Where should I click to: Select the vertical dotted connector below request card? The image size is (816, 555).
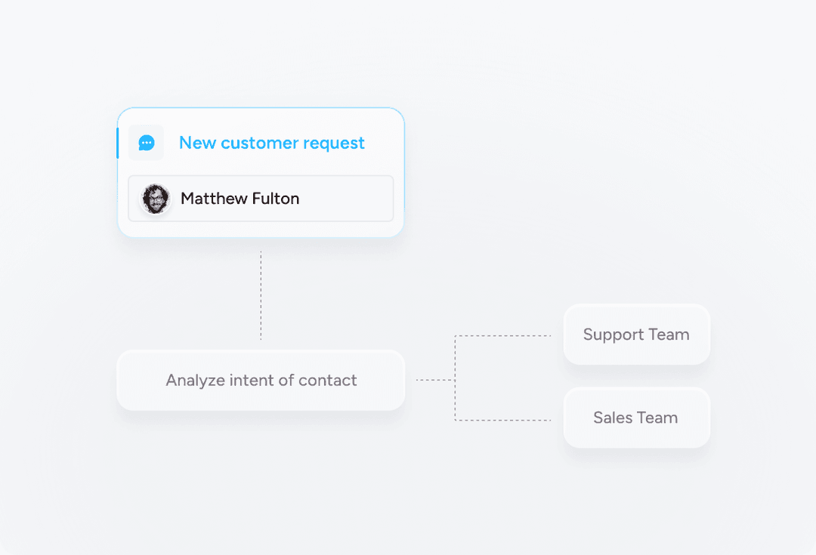click(261, 295)
